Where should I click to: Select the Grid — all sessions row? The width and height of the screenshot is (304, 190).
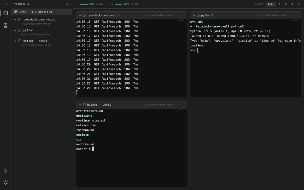42,12
